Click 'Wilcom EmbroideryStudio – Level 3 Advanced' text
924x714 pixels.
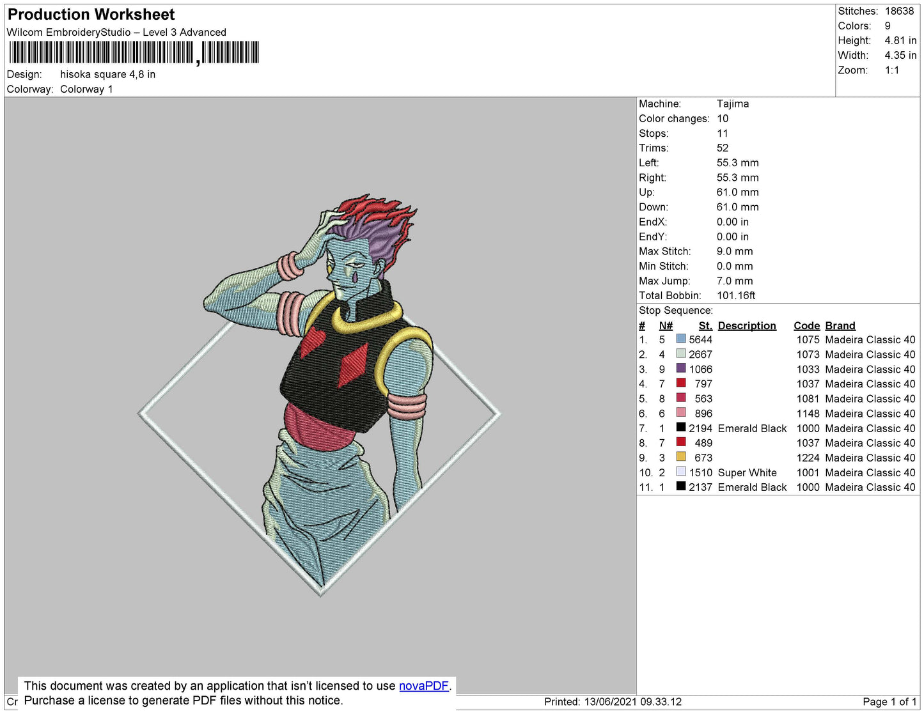116,32
